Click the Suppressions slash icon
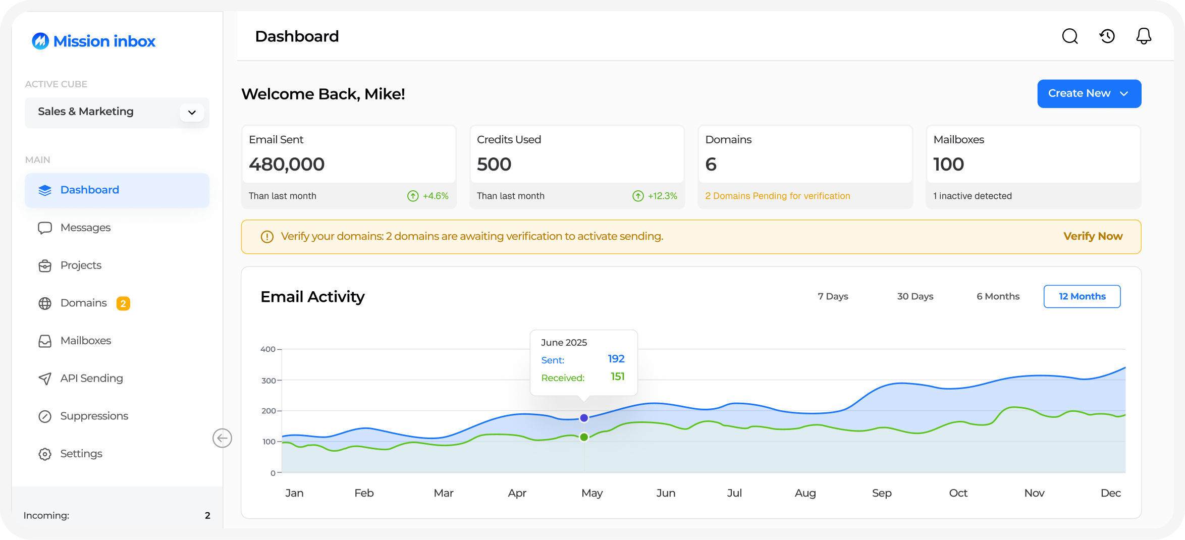The width and height of the screenshot is (1185, 540). 45,416
